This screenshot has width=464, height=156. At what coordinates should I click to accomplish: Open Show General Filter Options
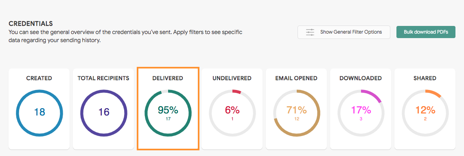coord(344,32)
